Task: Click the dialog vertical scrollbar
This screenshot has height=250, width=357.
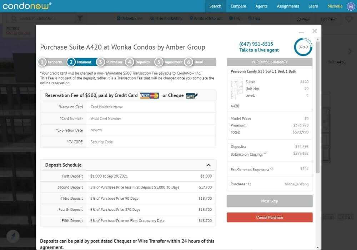Action: (x=318, y=107)
